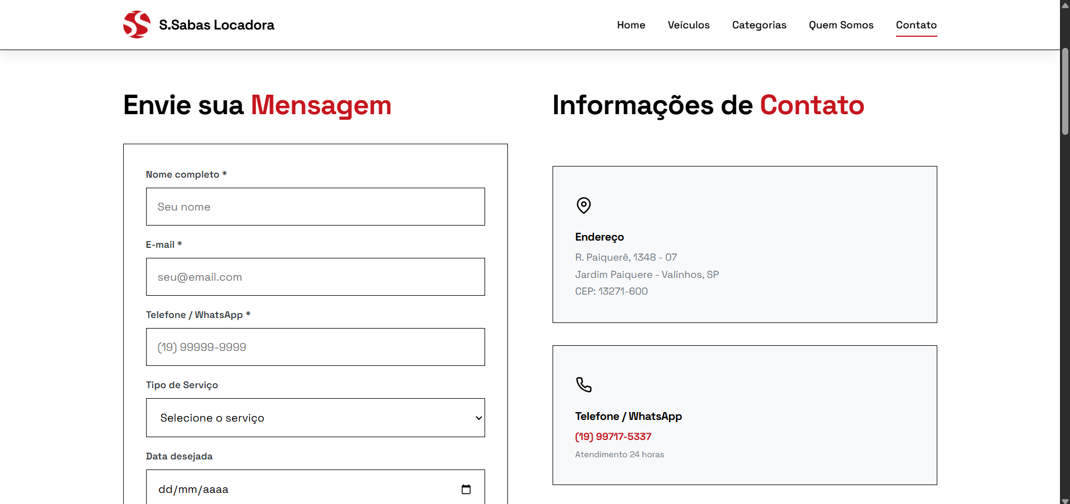Click the S.Sabas Locadora brand name
This screenshot has width=1070, height=504.
(216, 25)
